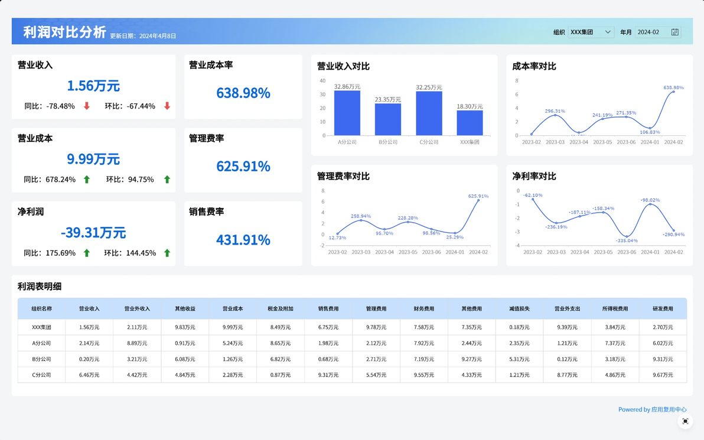704x440 pixels.
Task: Select the XXX集团 row name cell
Action: [x=42, y=327]
